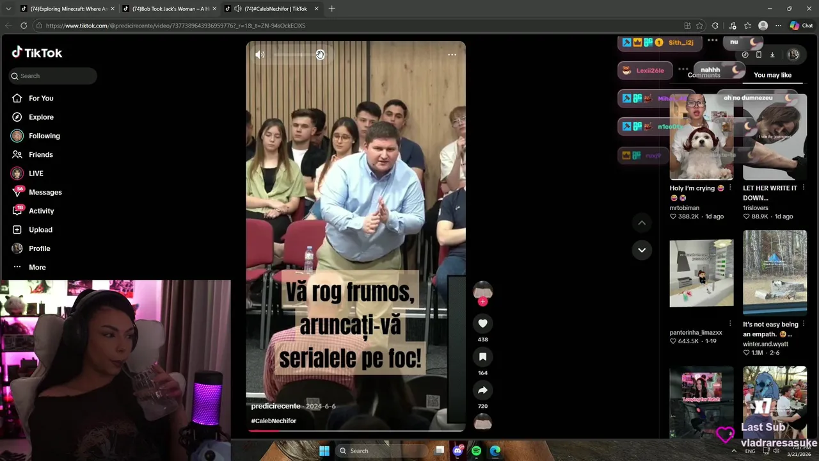819x461 pixels.
Task: Open the Edge profile avatar
Action: click(763, 26)
